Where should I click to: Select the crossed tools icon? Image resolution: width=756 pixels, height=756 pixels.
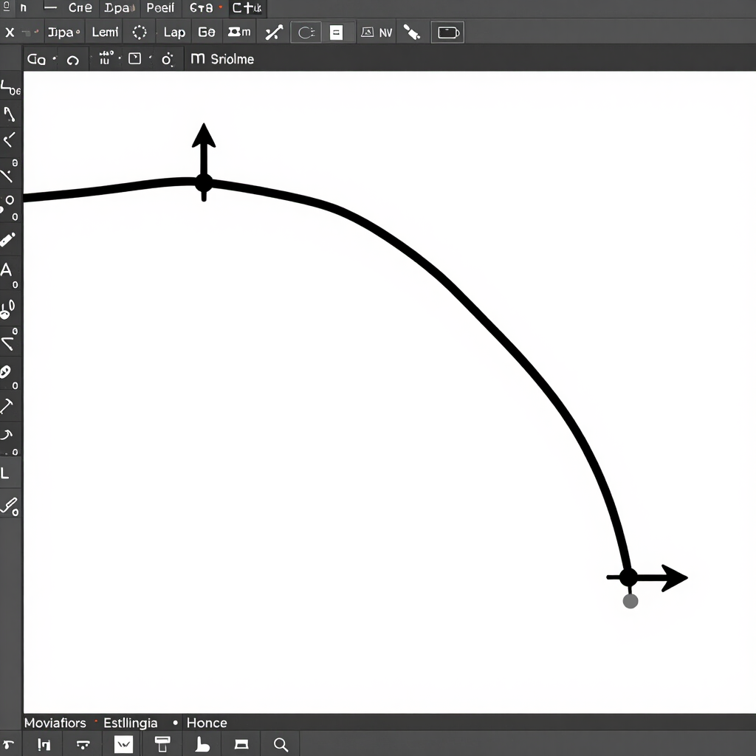tap(274, 32)
